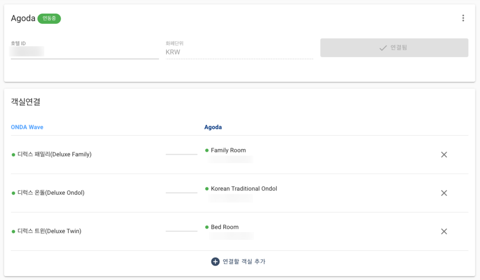Open the Agoda card three-dot menu

pos(463,18)
